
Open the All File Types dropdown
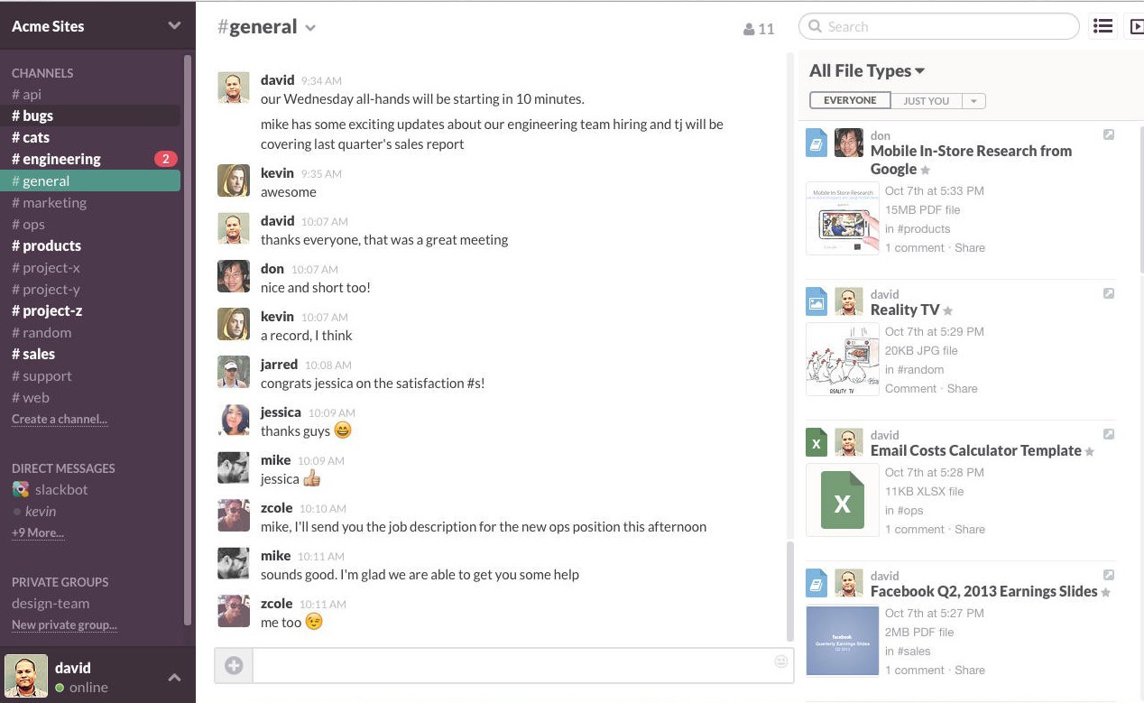point(867,70)
